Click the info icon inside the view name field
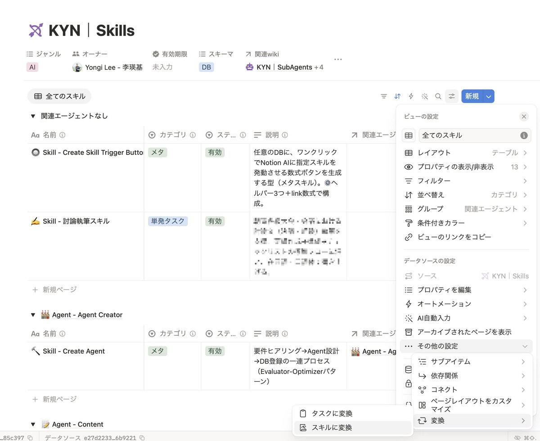 (x=524, y=135)
